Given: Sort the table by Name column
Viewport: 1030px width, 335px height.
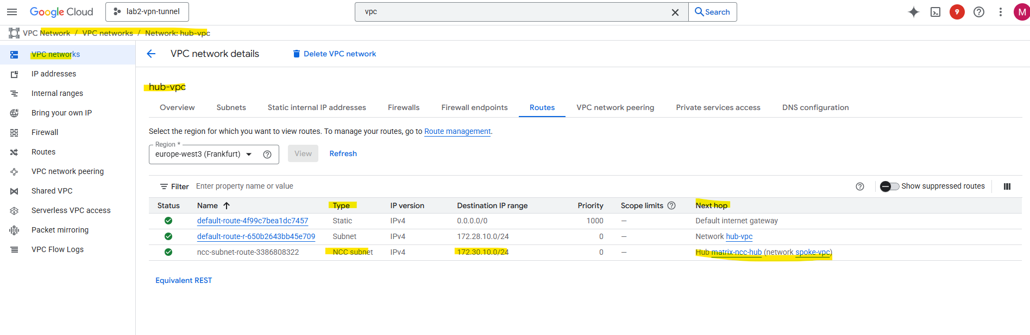Looking at the screenshot, I should click(x=208, y=205).
